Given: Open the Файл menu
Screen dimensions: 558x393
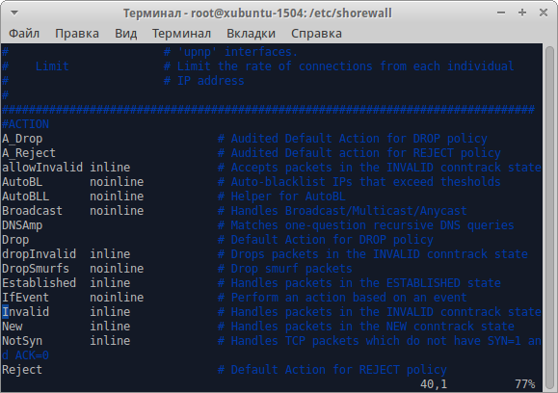Looking at the screenshot, I should pos(24,34).
